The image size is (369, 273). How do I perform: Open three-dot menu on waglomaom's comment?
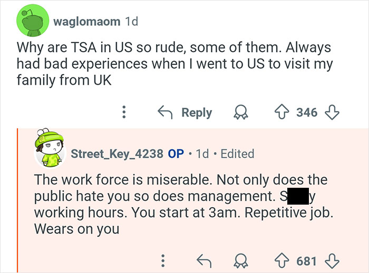pyautogui.click(x=124, y=112)
